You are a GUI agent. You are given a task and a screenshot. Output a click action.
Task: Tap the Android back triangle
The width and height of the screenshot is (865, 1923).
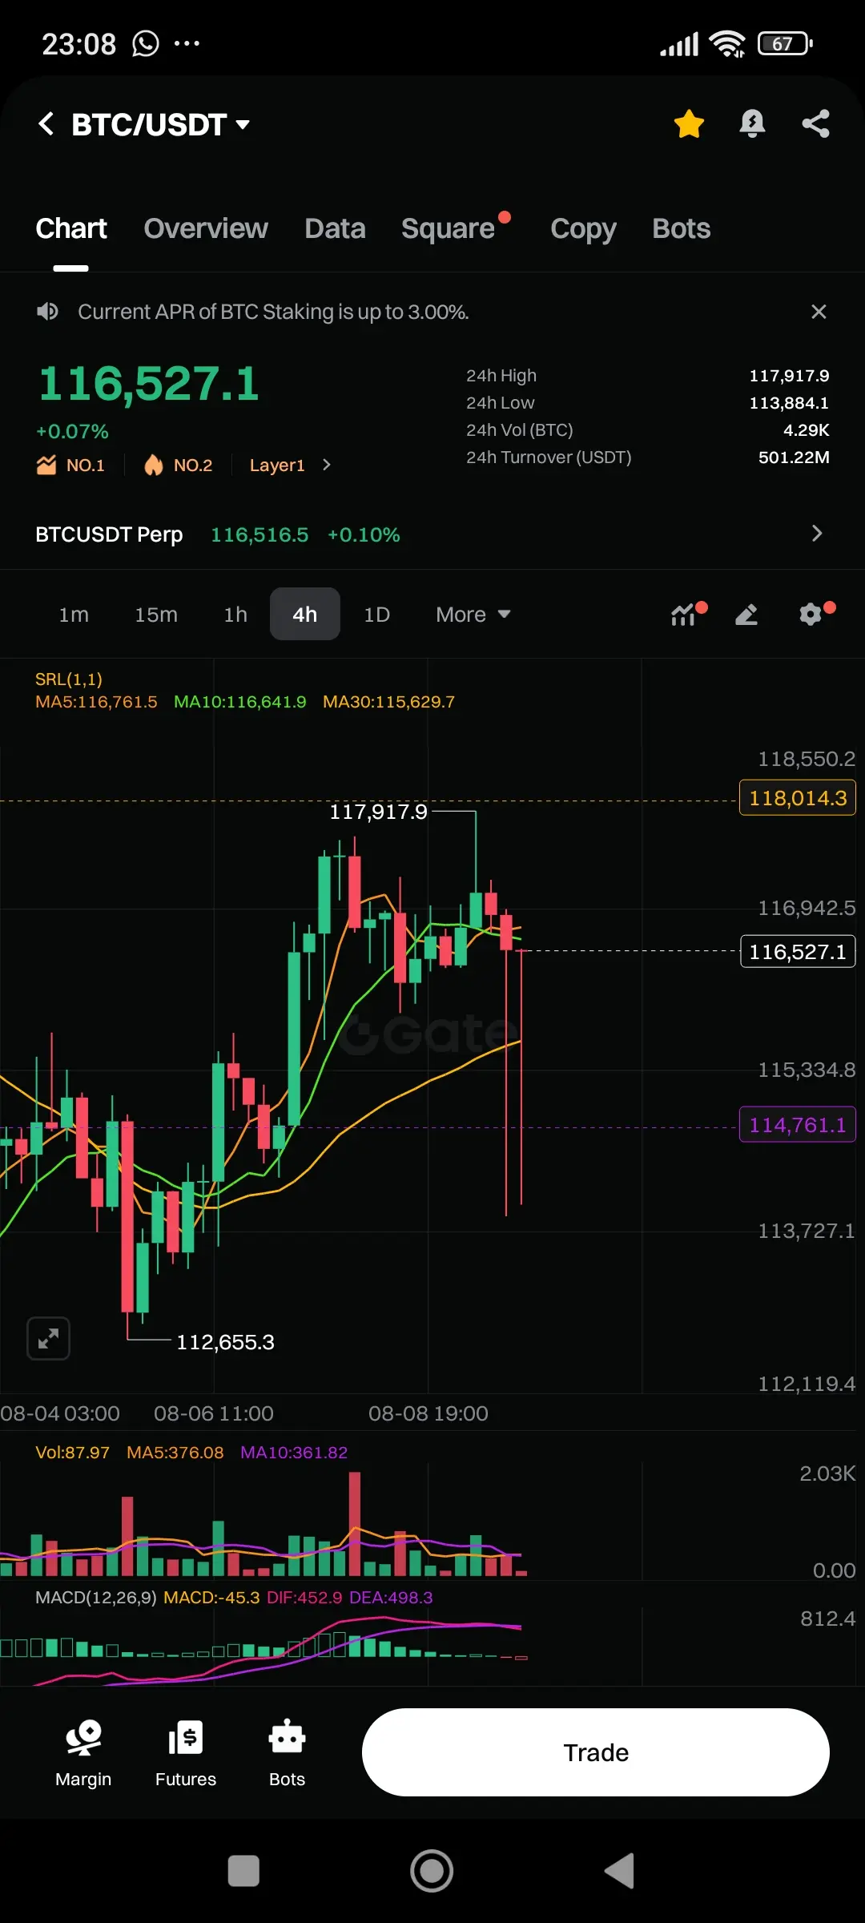click(x=620, y=1871)
